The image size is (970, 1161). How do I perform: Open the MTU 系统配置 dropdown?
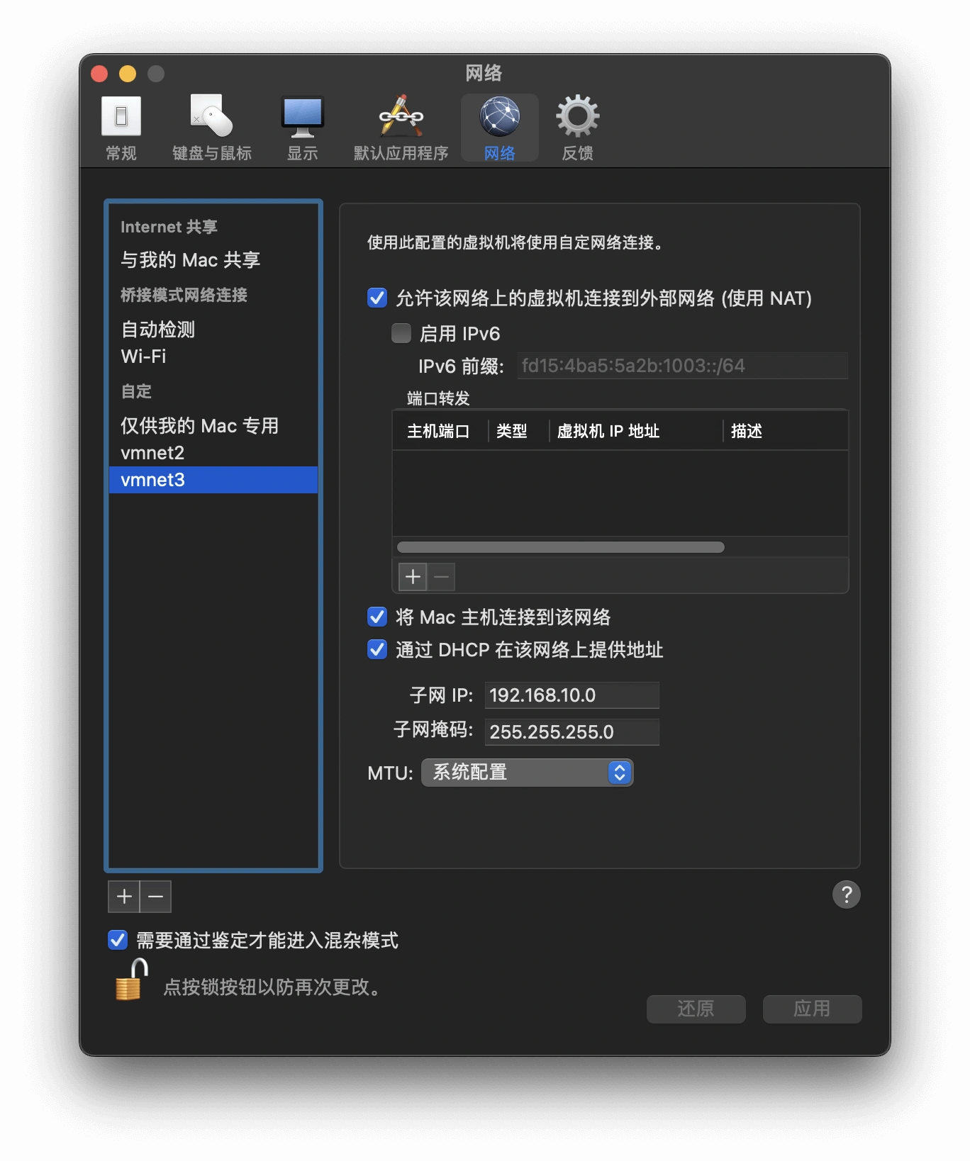(528, 773)
